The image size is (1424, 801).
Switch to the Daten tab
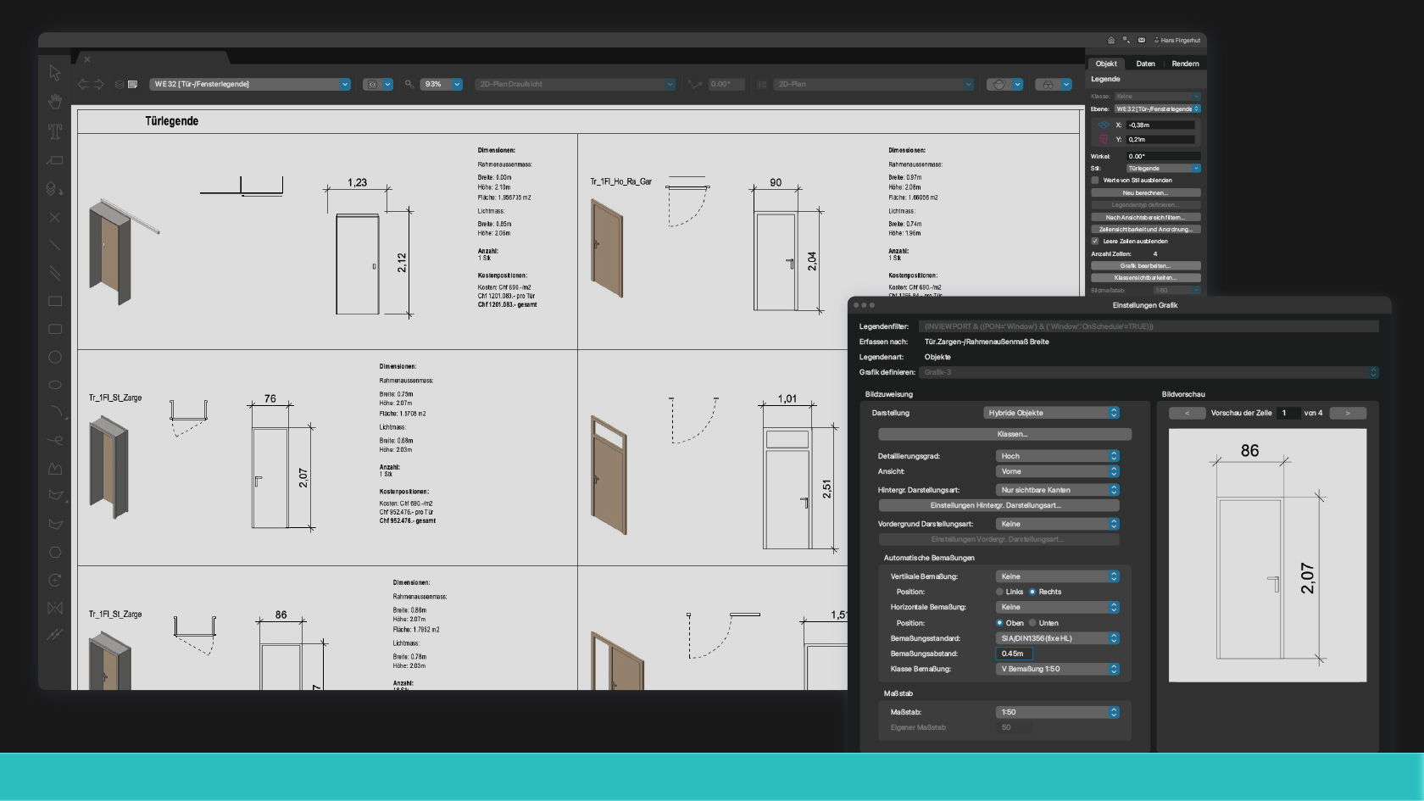pyautogui.click(x=1146, y=64)
